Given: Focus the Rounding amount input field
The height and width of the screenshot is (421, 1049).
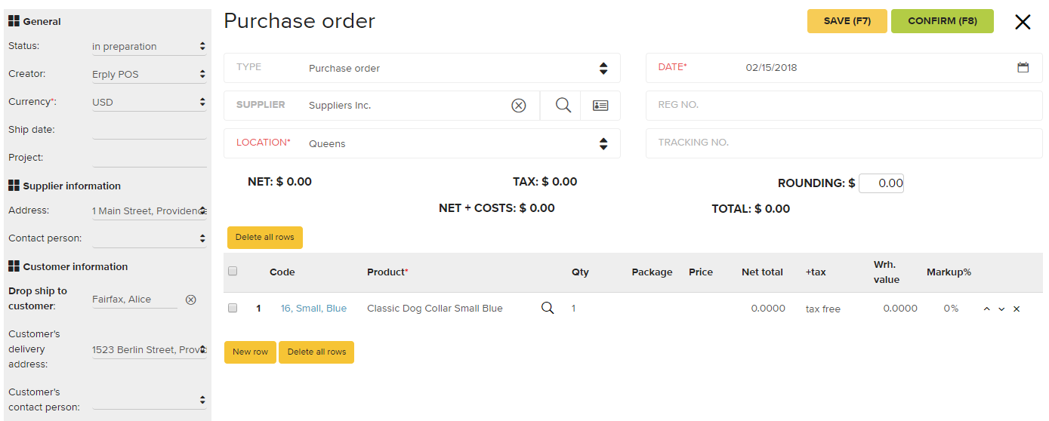Looking at the screenshot, I should (881, 183).
